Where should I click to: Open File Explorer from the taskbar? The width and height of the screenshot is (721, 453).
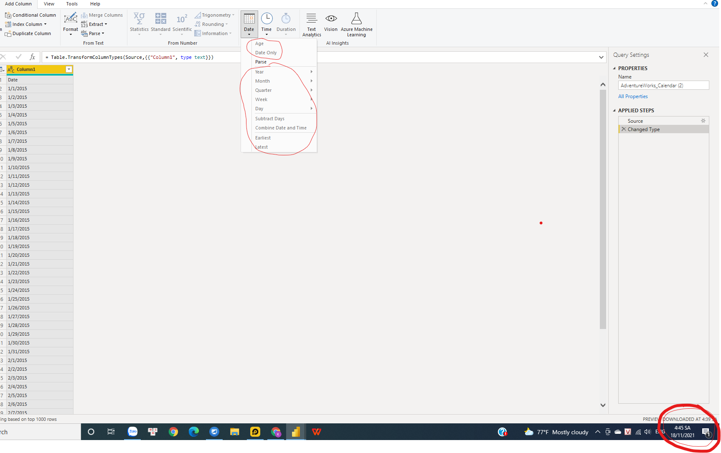235,432
